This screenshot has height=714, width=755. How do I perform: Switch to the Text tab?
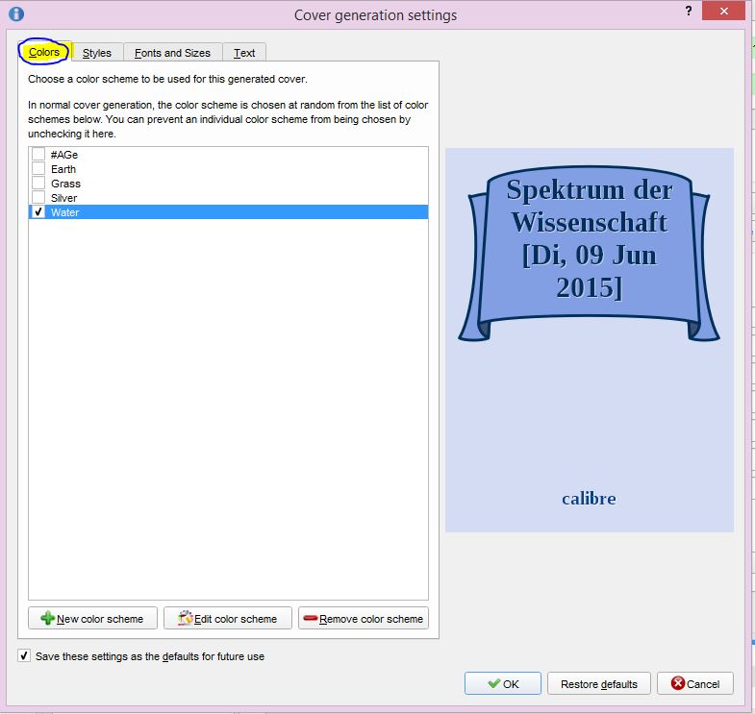244,53
